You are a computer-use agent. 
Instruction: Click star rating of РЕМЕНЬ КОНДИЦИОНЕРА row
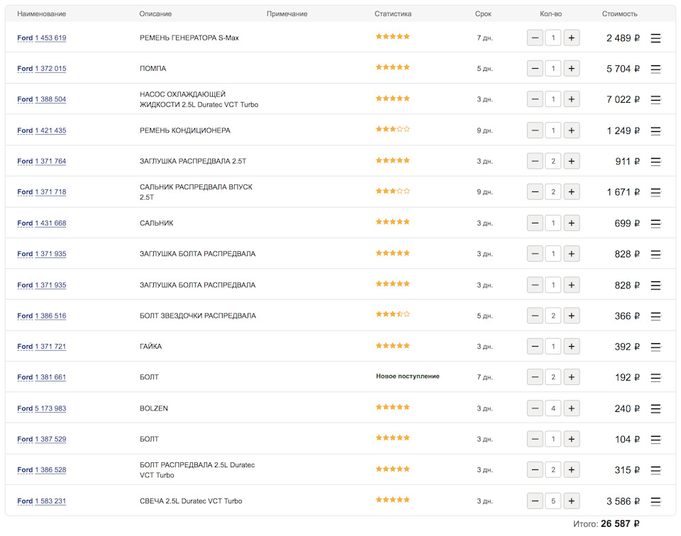tap(392, 129)
